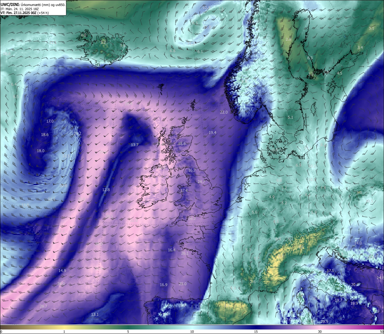Click the 26.1 value label
Image resolution: width=384 pixels, height=334 pixels.
[185, 253]
